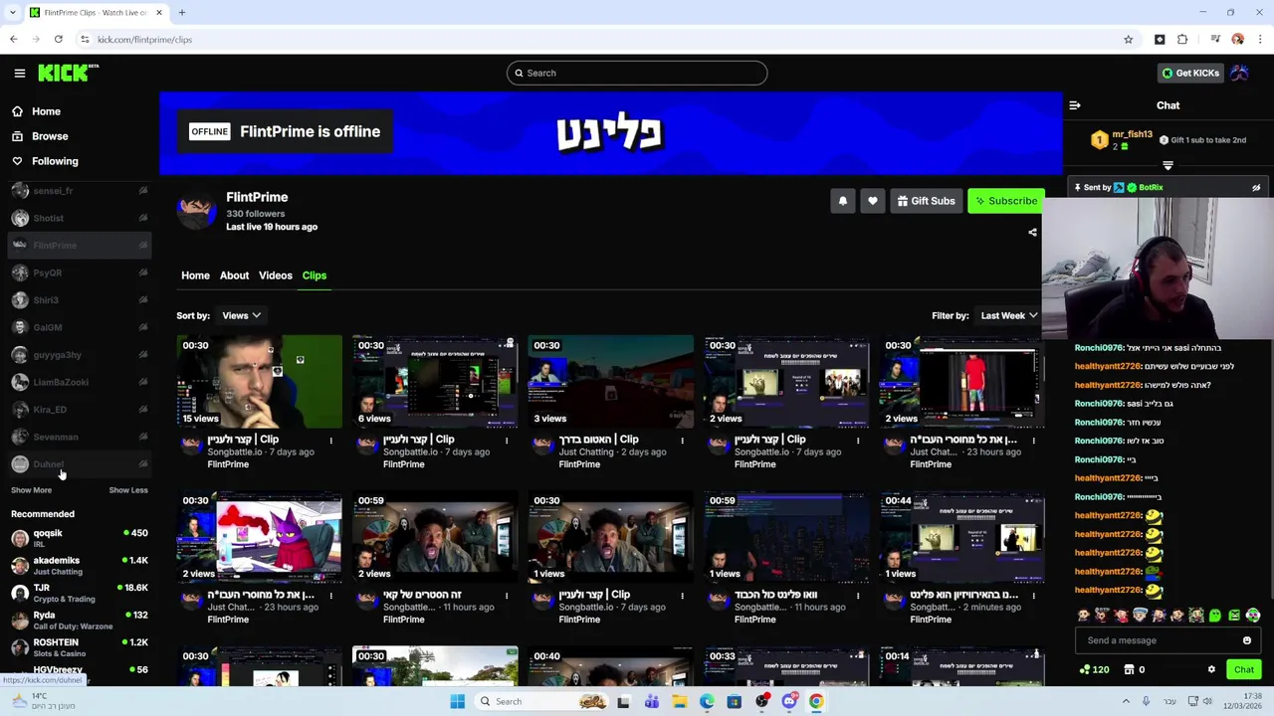Open the hamburger sidebar menu
This screenshot has width=1274, height=716.
(19, 73)
